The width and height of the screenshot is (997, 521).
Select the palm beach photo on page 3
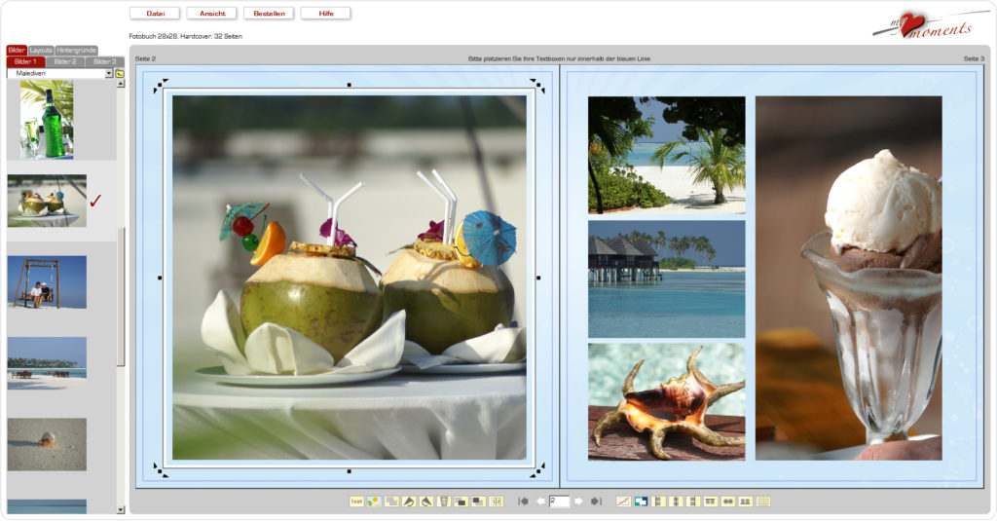click(x=666, y=155)
